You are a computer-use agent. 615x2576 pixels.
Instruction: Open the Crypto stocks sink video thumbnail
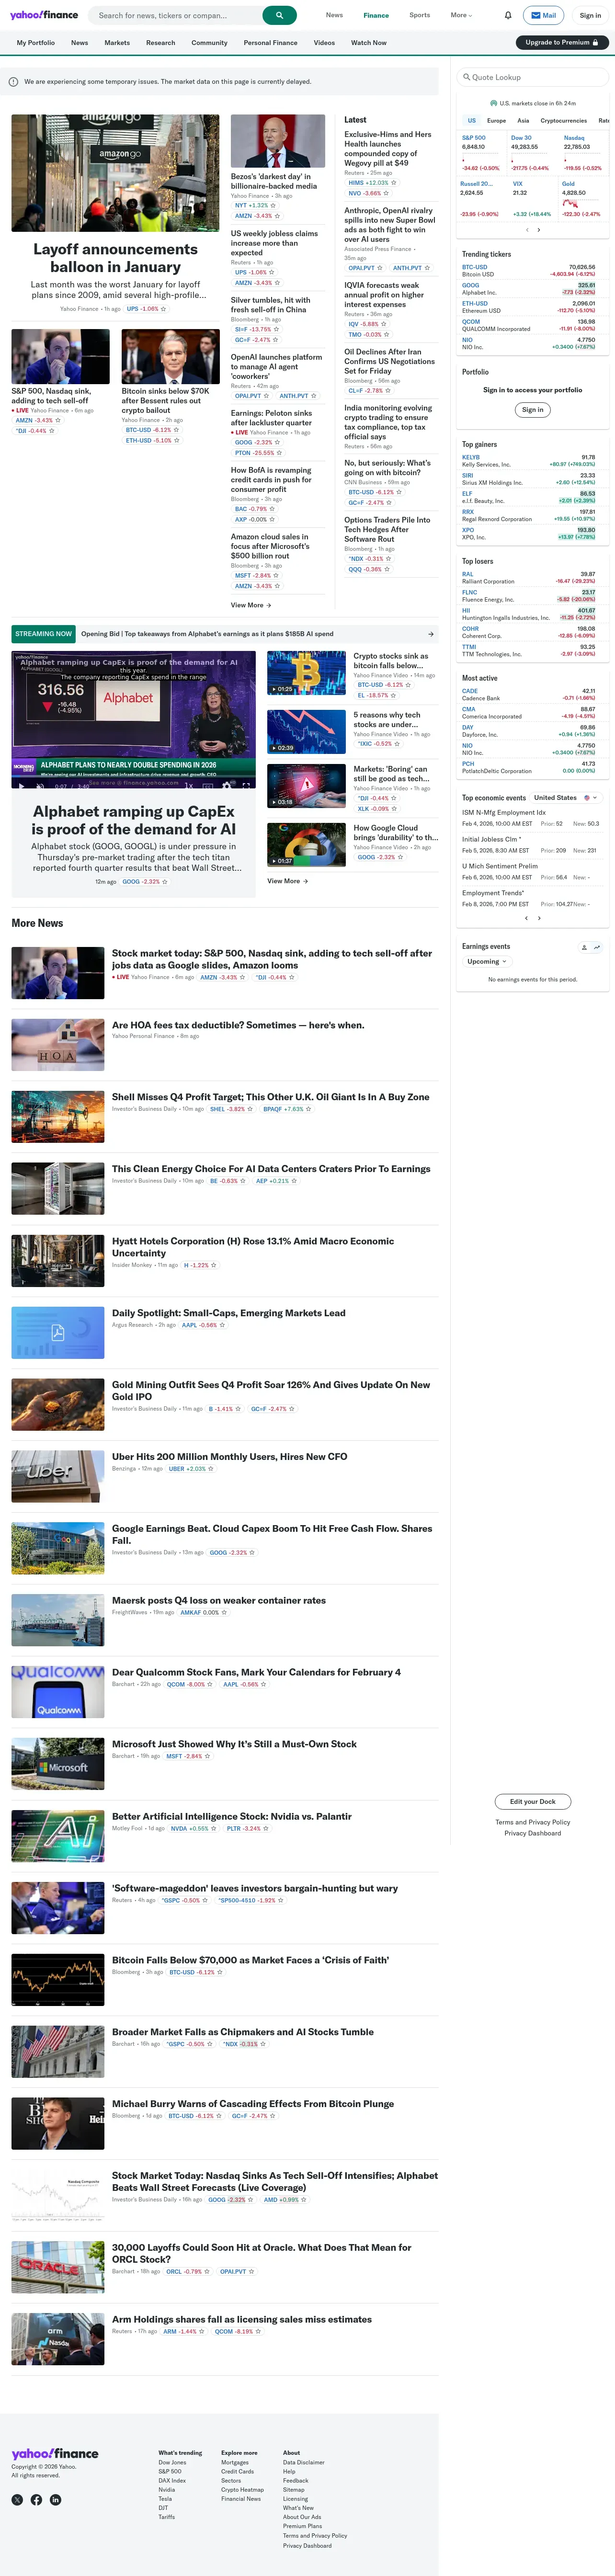[306, 672]
